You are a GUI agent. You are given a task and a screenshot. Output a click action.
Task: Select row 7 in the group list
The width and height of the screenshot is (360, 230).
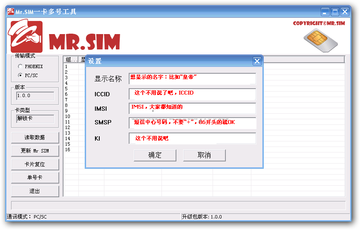pyautogui.click(x=66, y=100)
